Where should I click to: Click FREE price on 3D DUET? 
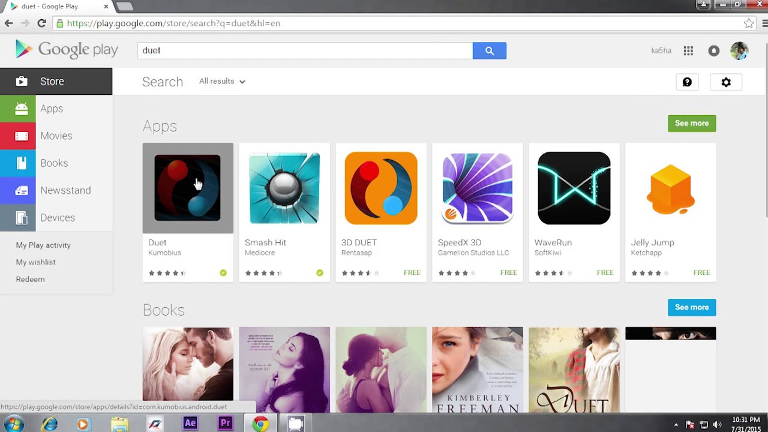412,272
